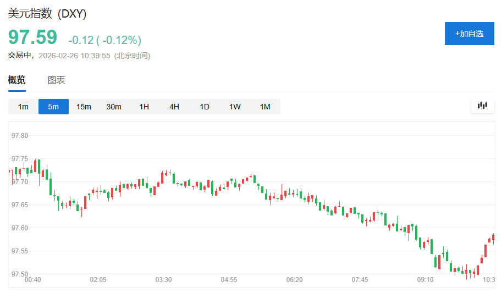Click the -0.12 (-0.12%) change value
Image resolution: width=502 pixels, height=293 pixels.
tap(104, 40)
